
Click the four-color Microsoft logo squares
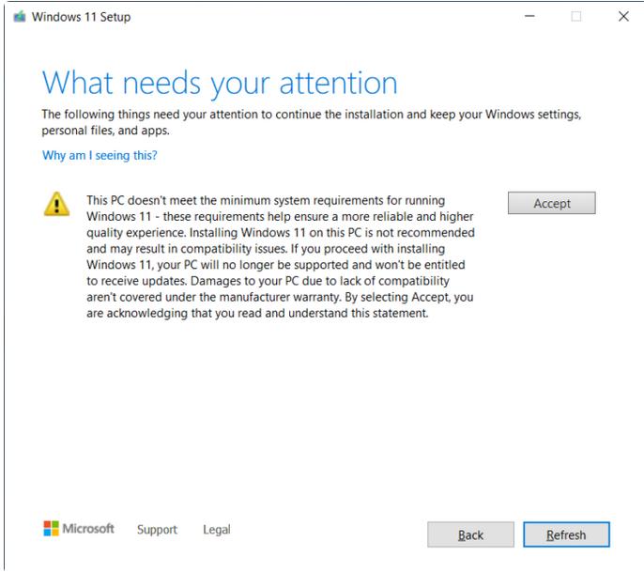tap(52, 529)
